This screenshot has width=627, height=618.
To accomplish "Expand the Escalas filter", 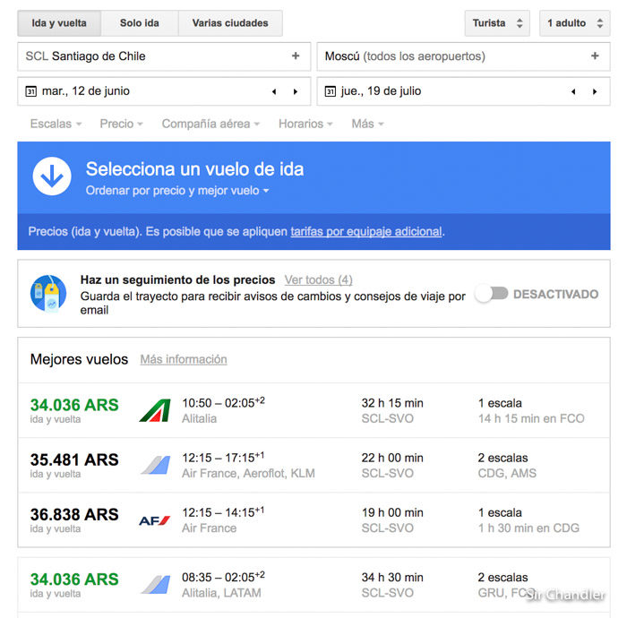I will tap(56, 124).
